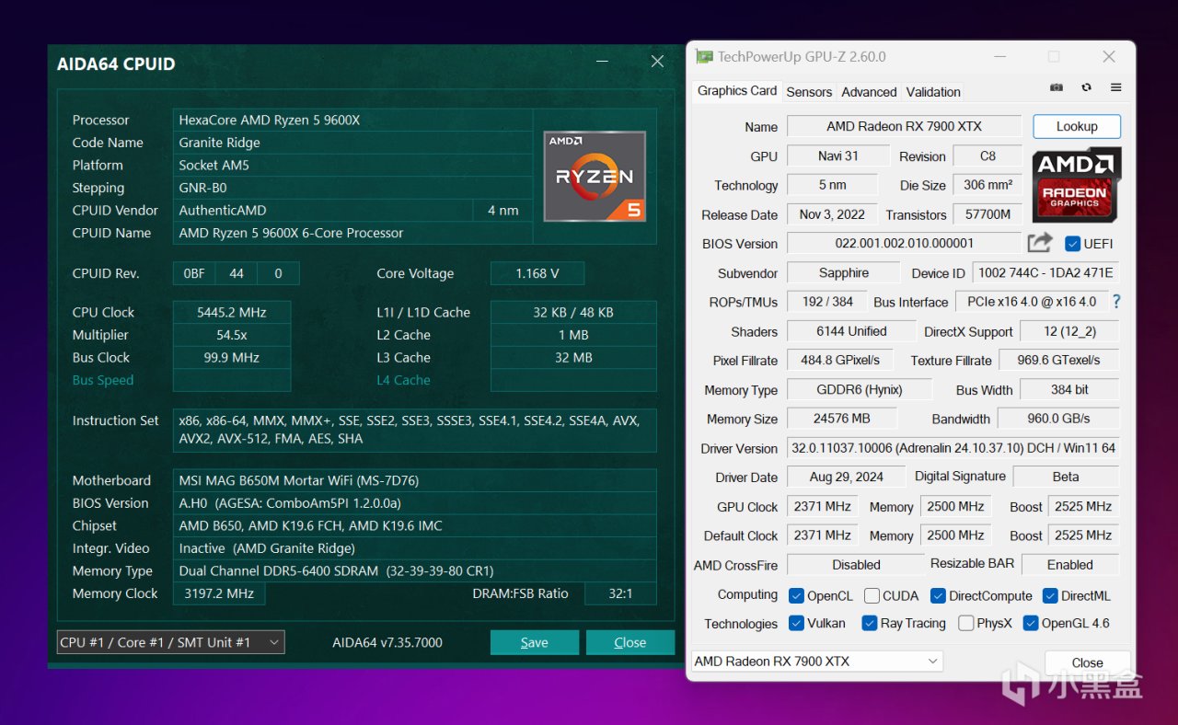Click the Shaders value 6144 Unified

(x=851, y=331)
